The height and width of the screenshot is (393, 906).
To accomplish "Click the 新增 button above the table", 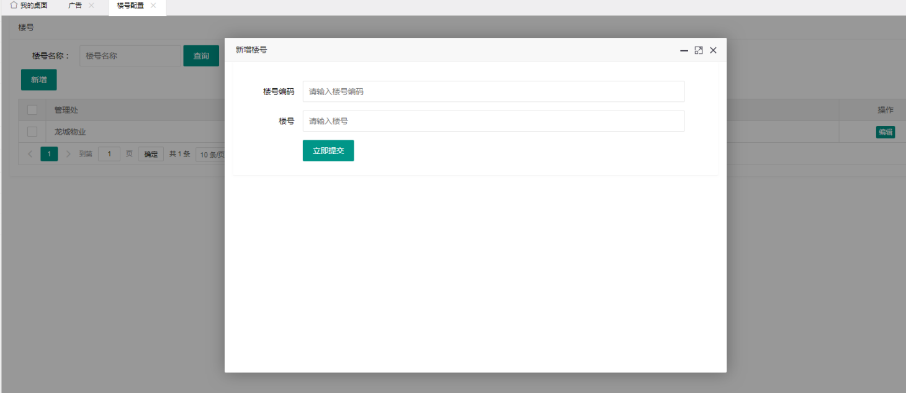I will pos(38,79).
